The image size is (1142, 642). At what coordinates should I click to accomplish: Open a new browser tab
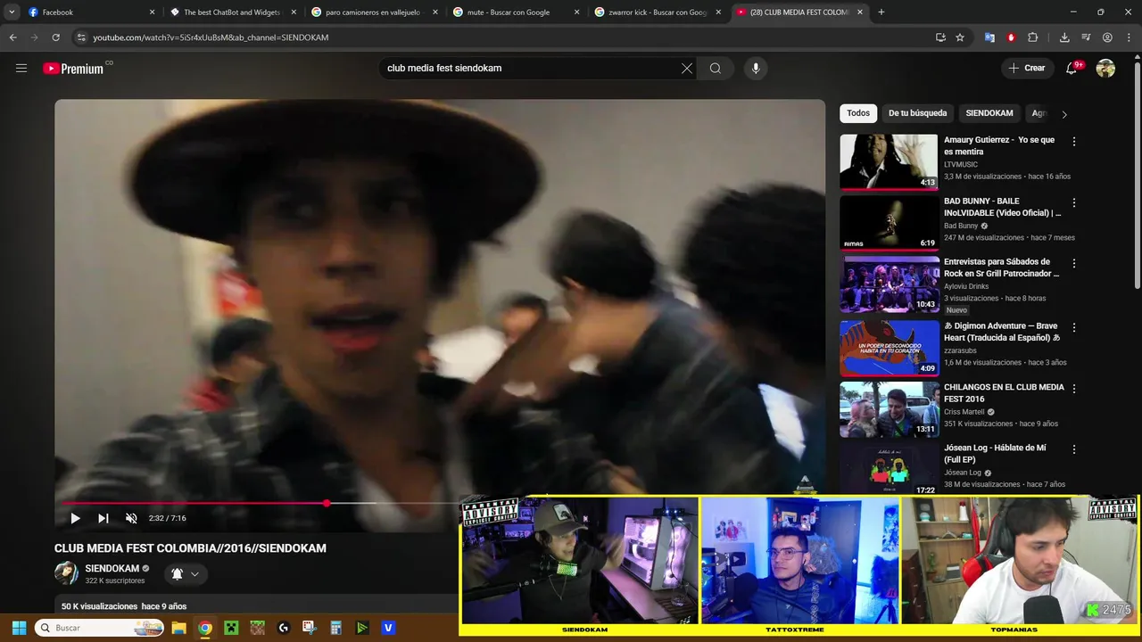point(881,12)
